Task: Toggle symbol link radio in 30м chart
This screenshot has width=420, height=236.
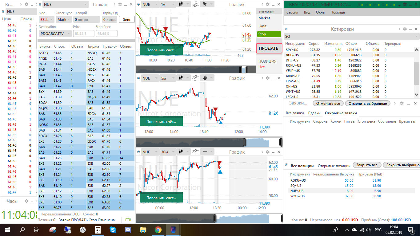Action: point(138,152)
